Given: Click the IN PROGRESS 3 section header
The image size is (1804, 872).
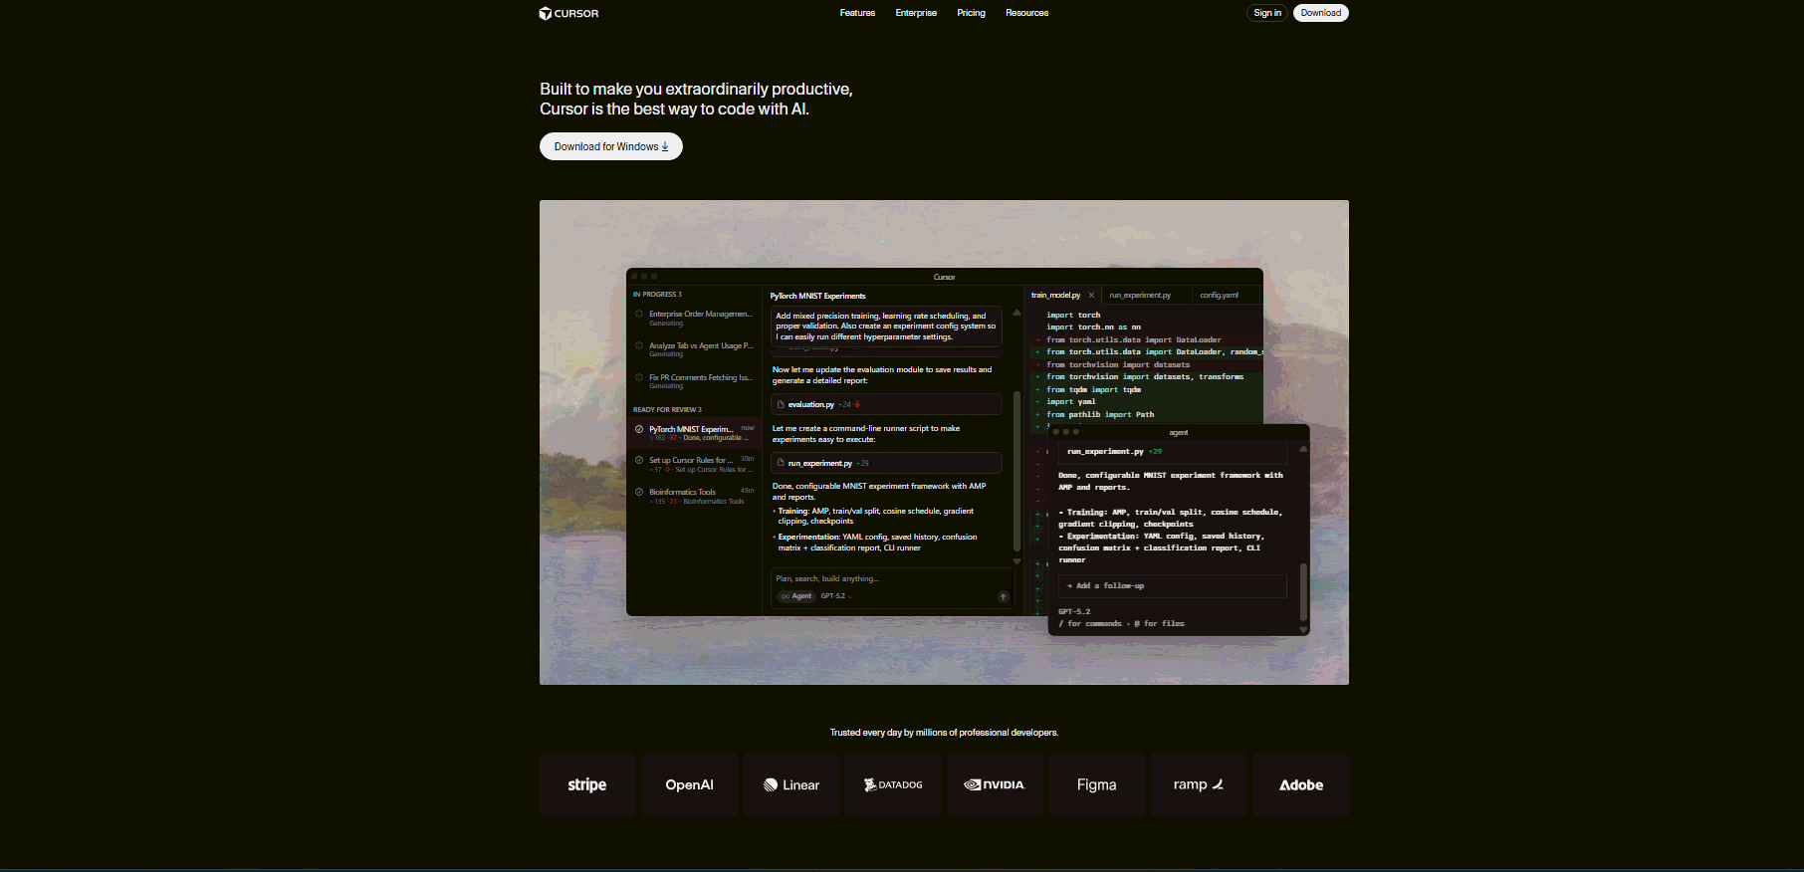Looking at the screenshot, I should pos(657,295).
